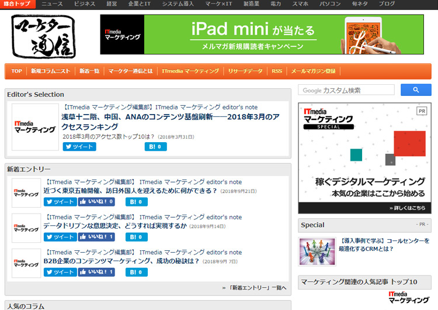Open the RSS link in the orange bar

click(277, 71)
